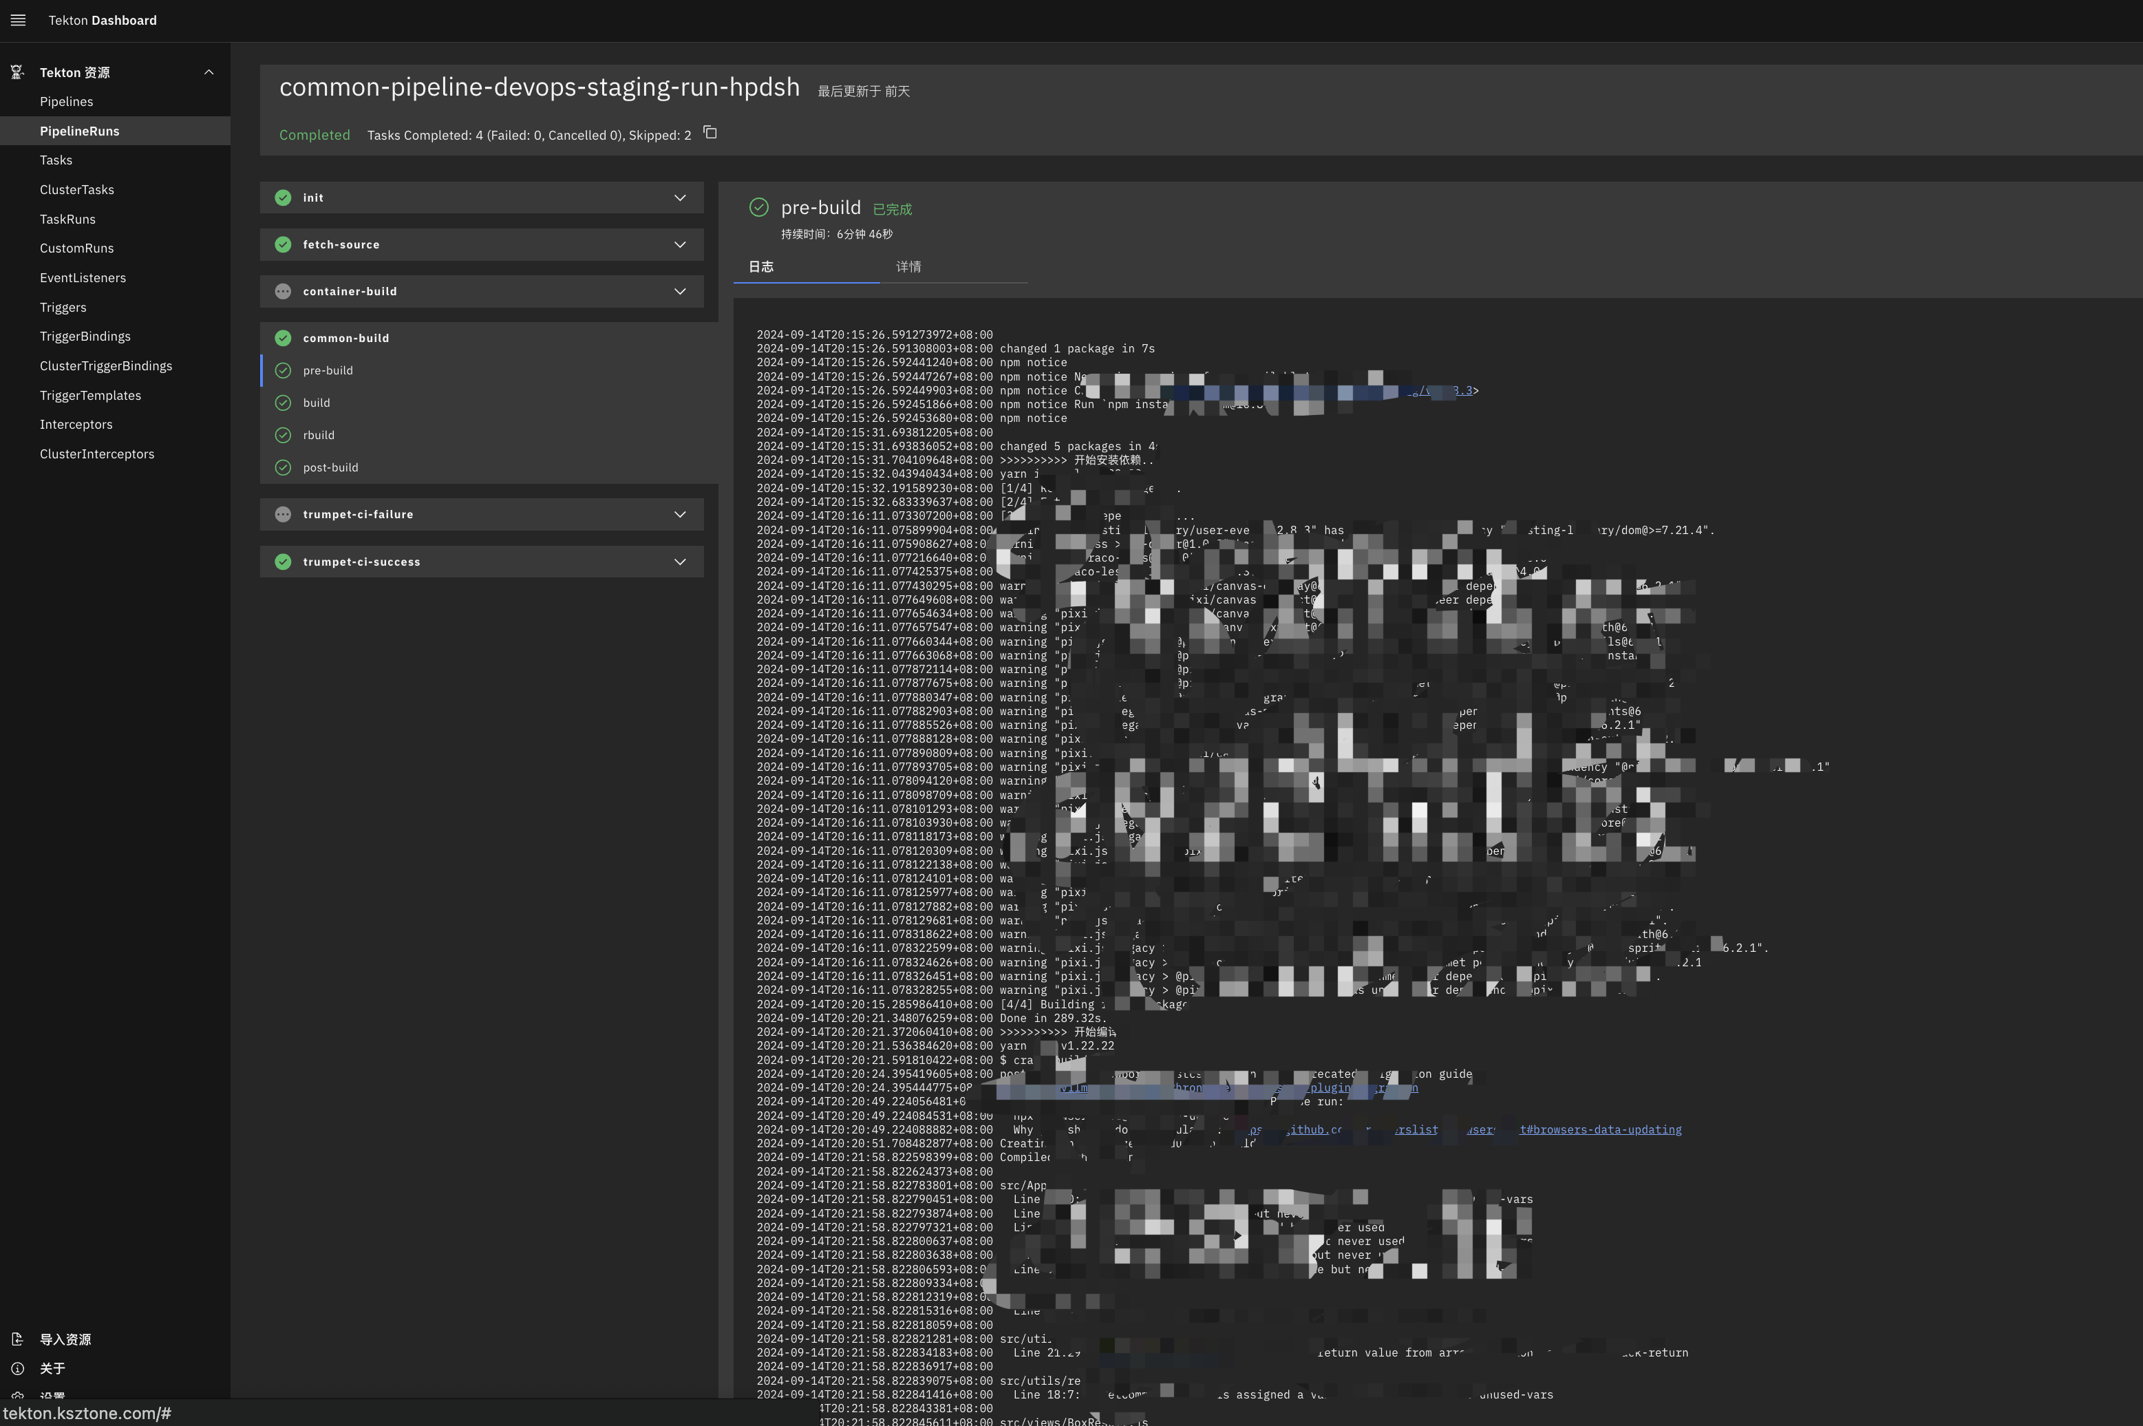Open Triggers in the sidebar
This screenshot has width=2143, height=1426.
point(116,308)
